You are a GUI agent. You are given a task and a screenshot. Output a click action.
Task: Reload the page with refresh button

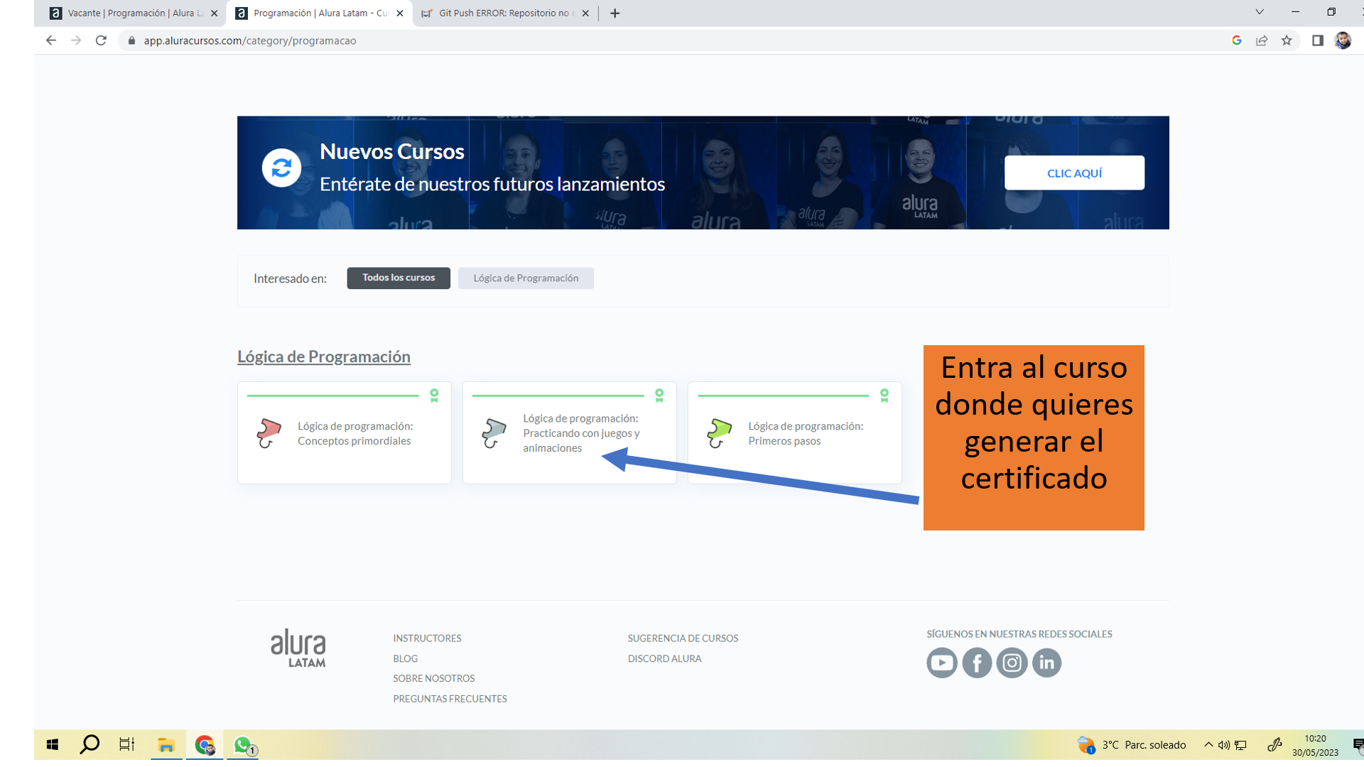coord(101,40)
